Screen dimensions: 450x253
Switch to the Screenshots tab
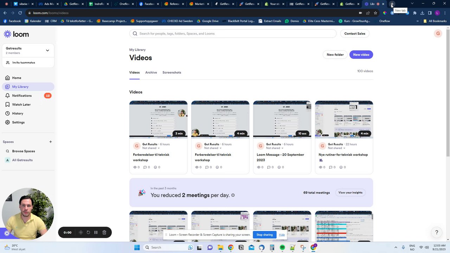tap(172, 72)
